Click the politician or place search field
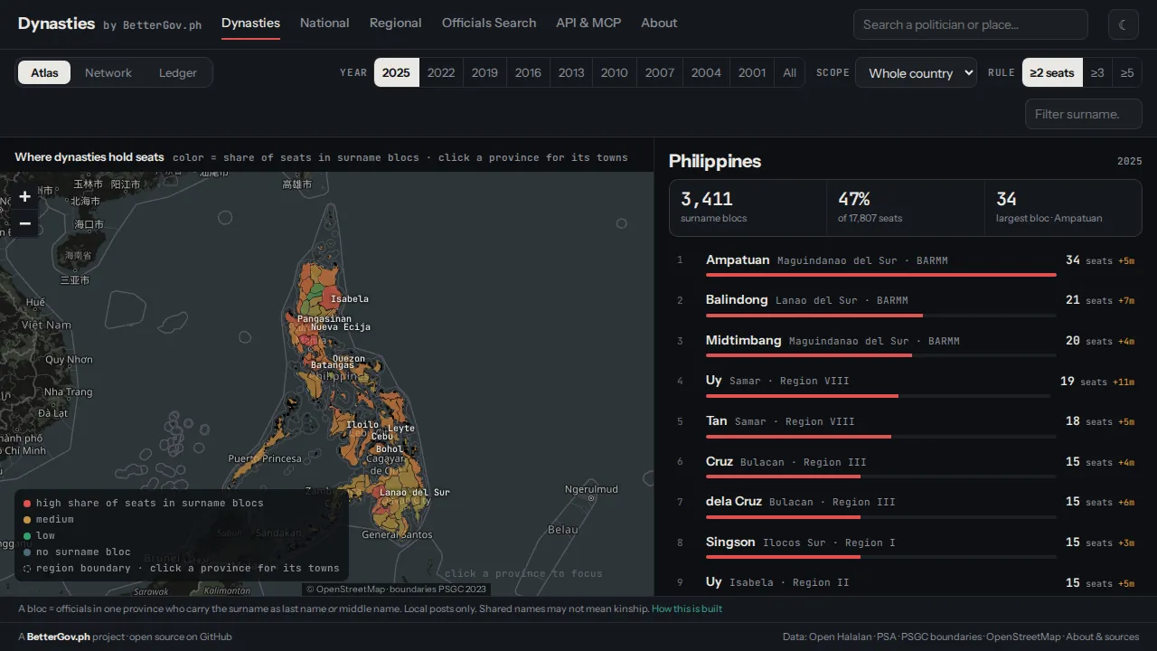The height and width of the screenshot is (651, 1157). click(971, 24)
